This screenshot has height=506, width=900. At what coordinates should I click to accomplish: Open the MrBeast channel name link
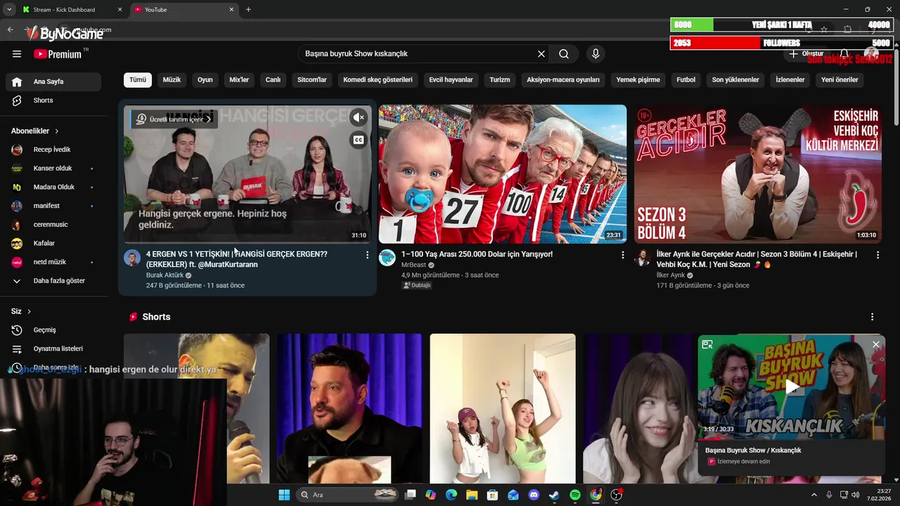coord(413,265)
